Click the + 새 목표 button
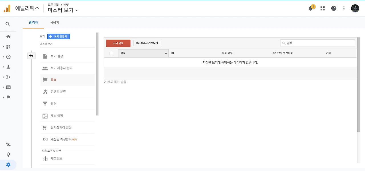The width and height of the screenshot is (365, 171). [x=118, y=43]
